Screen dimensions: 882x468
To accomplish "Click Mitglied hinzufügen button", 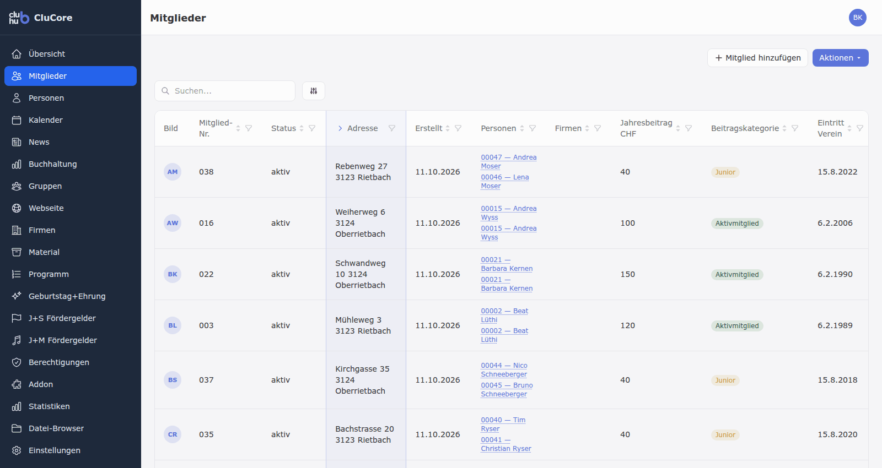I will pyautogui.click(x=757, y=58).
